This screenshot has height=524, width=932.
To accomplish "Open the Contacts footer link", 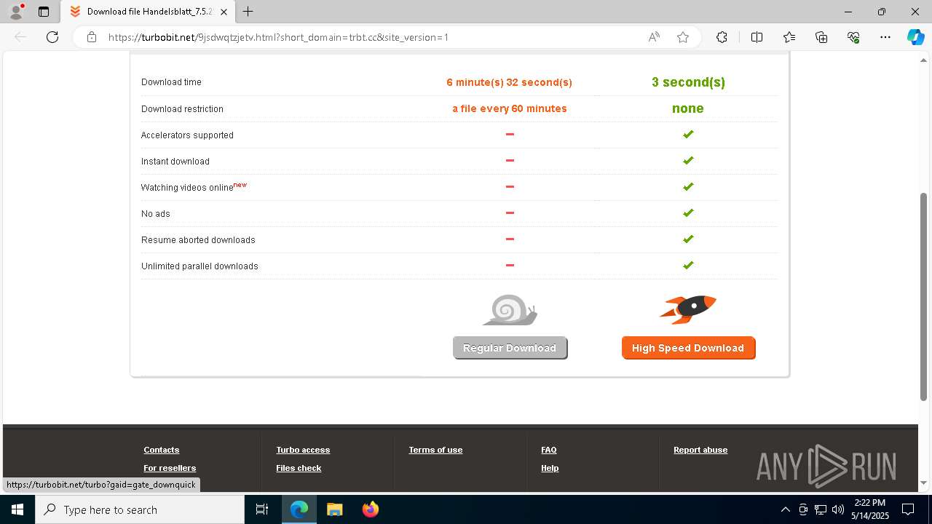I will 162,450.
